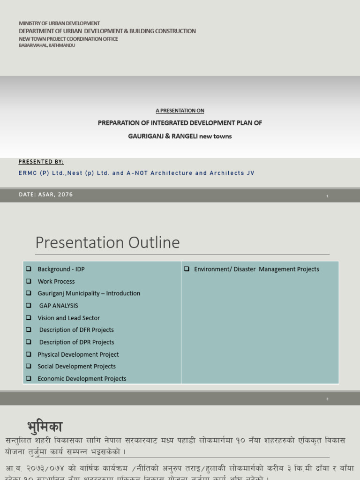Select the 'DEPARTMENT OF URBAN DEVELOPMENT & BUILDING CONSTRUCTION' line
The width and height of the screenshot is (360, 480).
[107, 31]
